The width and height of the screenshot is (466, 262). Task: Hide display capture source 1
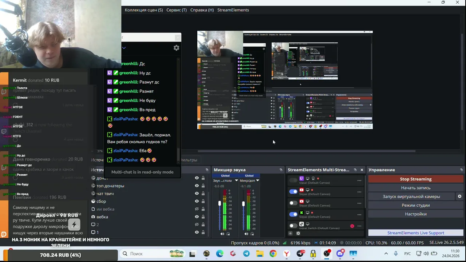tap(197, 232)
